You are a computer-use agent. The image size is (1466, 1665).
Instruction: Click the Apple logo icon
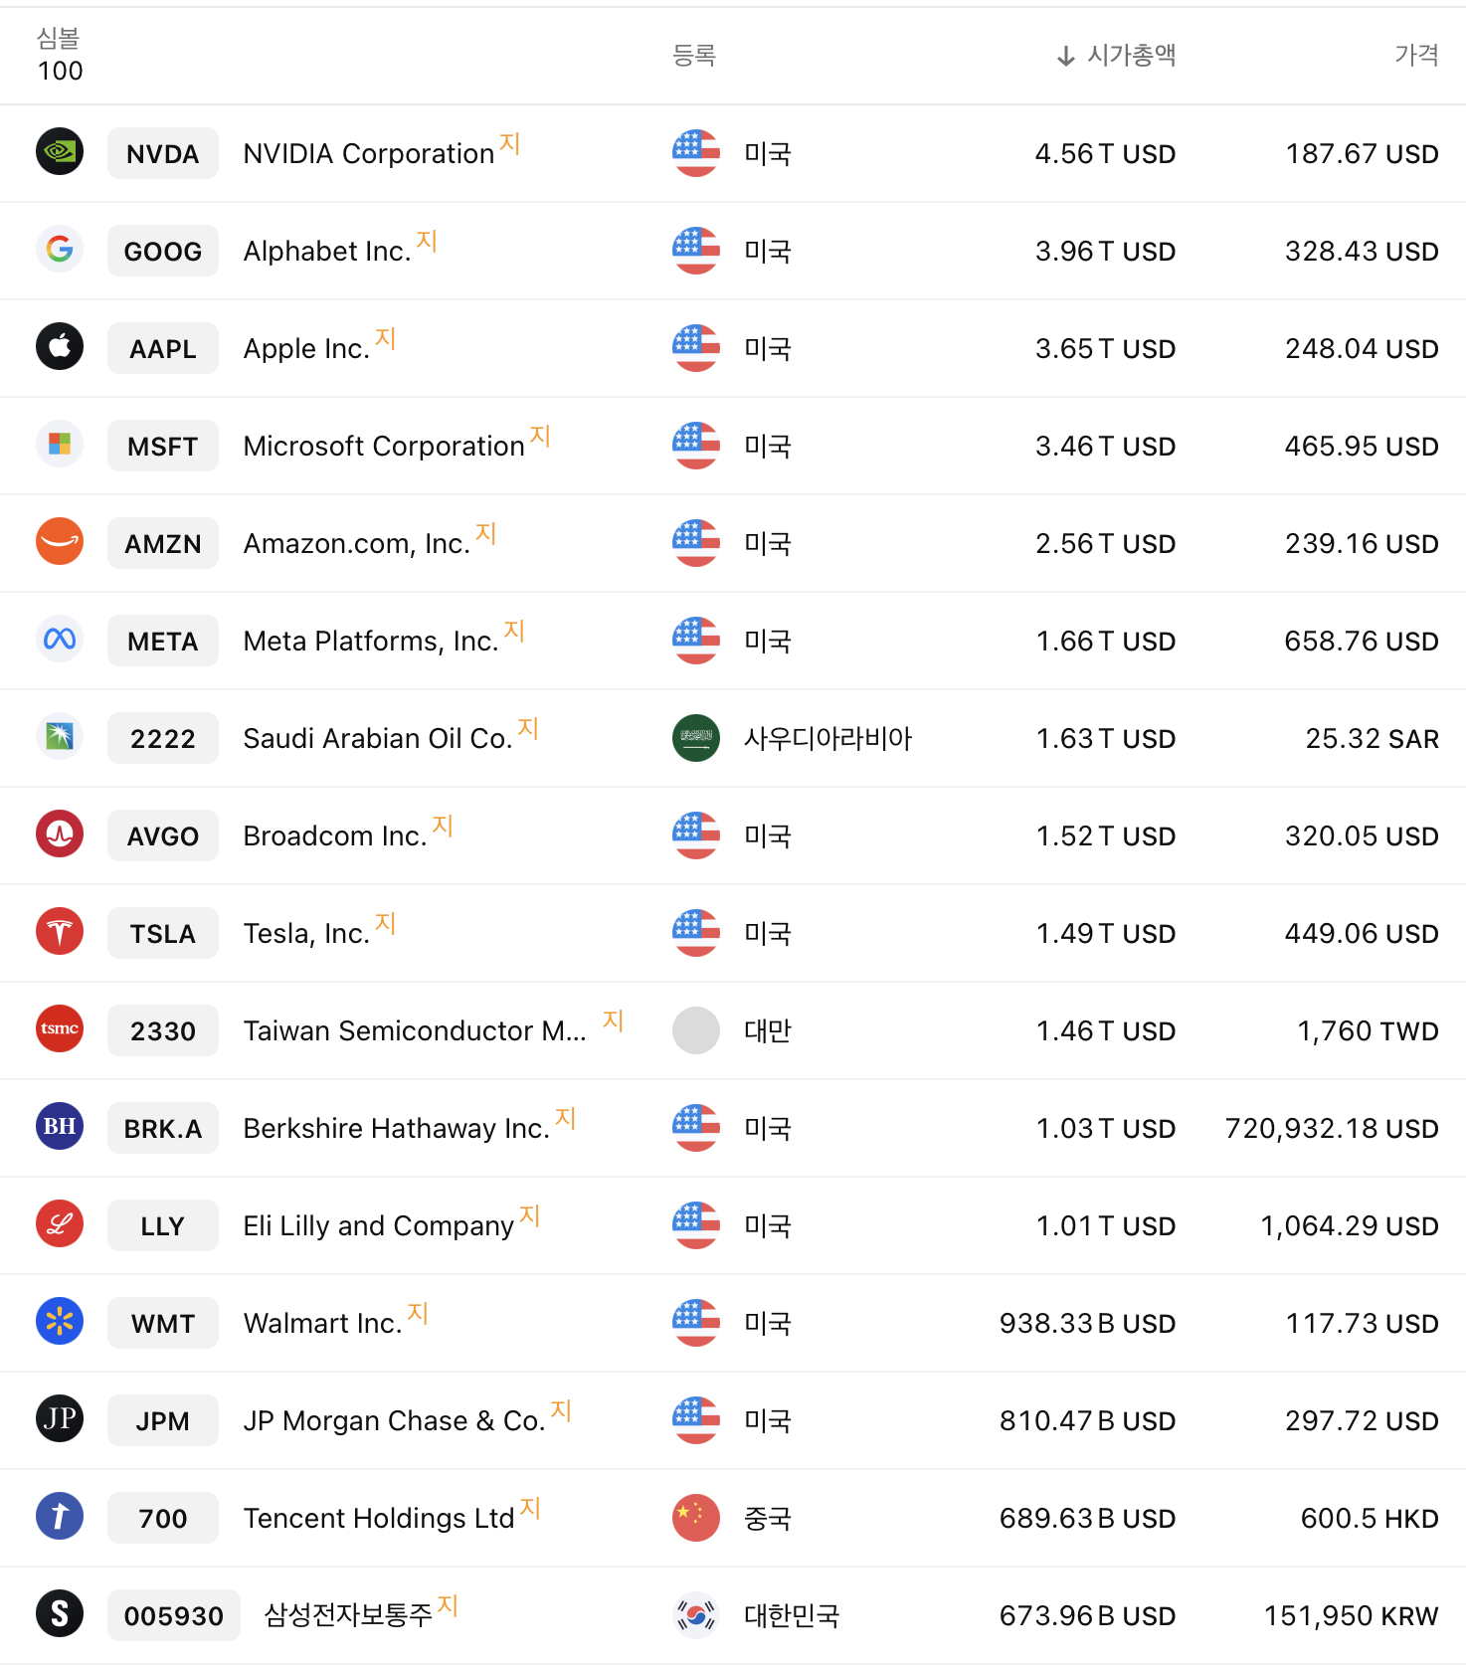pos(60,347)
